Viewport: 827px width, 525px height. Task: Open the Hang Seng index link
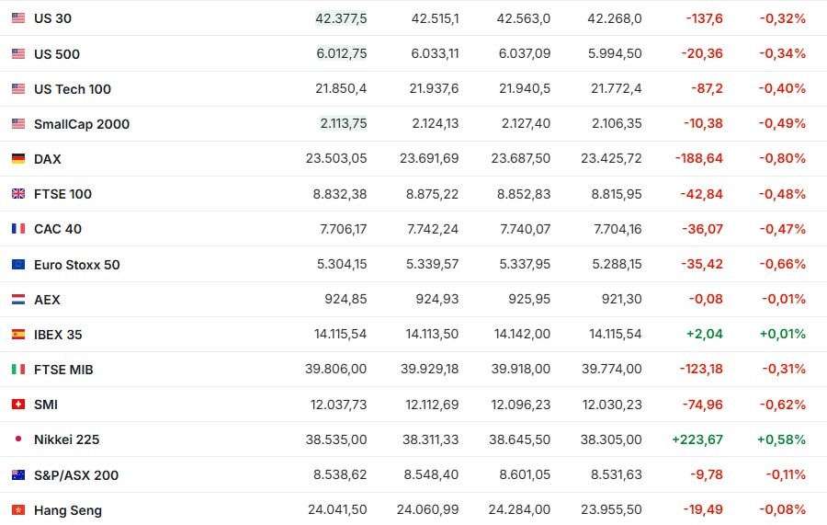click(x=68, y=510)
